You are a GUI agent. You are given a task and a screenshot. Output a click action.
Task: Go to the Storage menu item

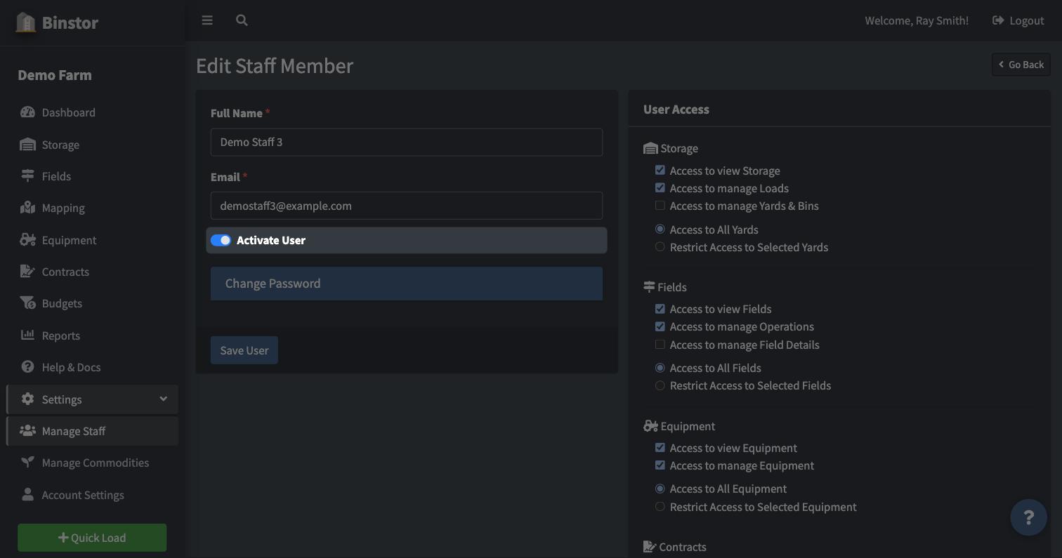pos(92,145)
